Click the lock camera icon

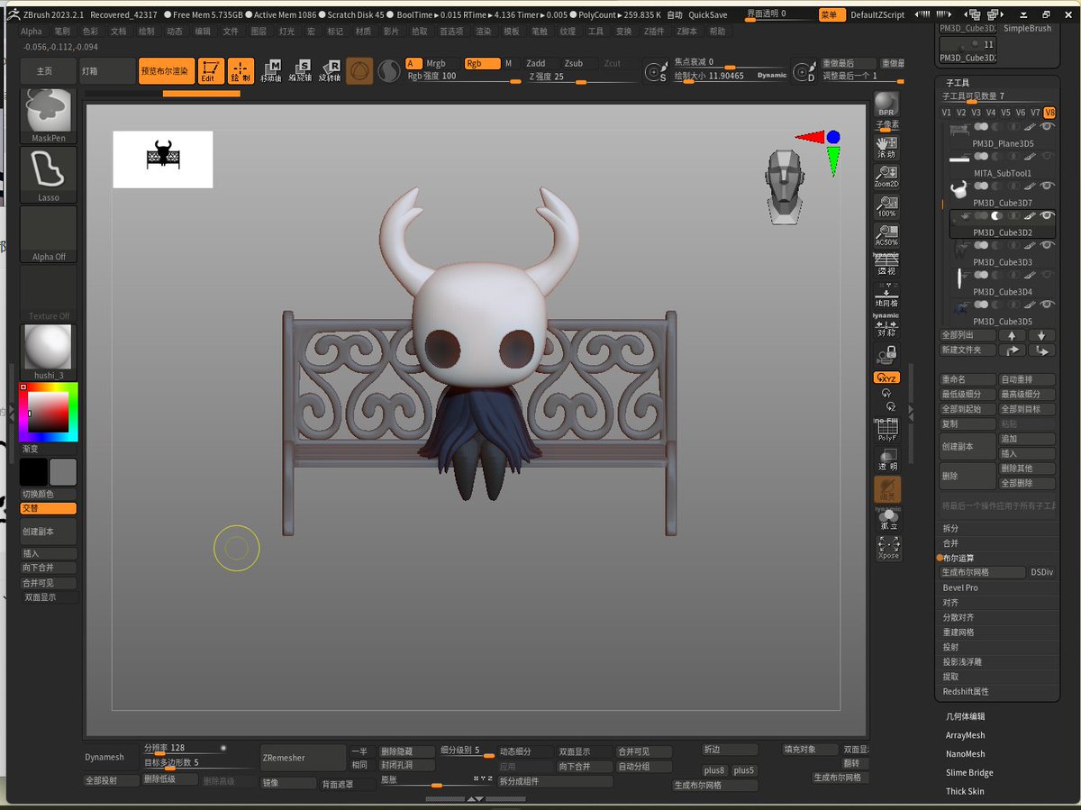coord(887,353)
